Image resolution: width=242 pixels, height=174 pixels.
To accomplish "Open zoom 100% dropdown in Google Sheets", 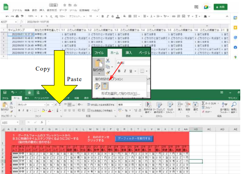I will point(32,16).
